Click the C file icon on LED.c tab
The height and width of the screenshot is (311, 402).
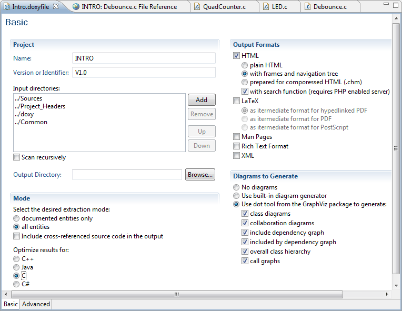(x=266, y=7)
